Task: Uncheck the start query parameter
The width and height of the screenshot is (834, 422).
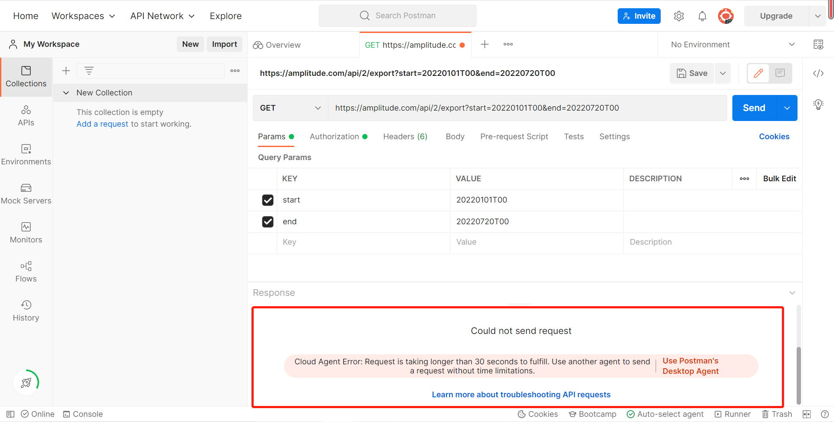Action: (x=268, y=200)
